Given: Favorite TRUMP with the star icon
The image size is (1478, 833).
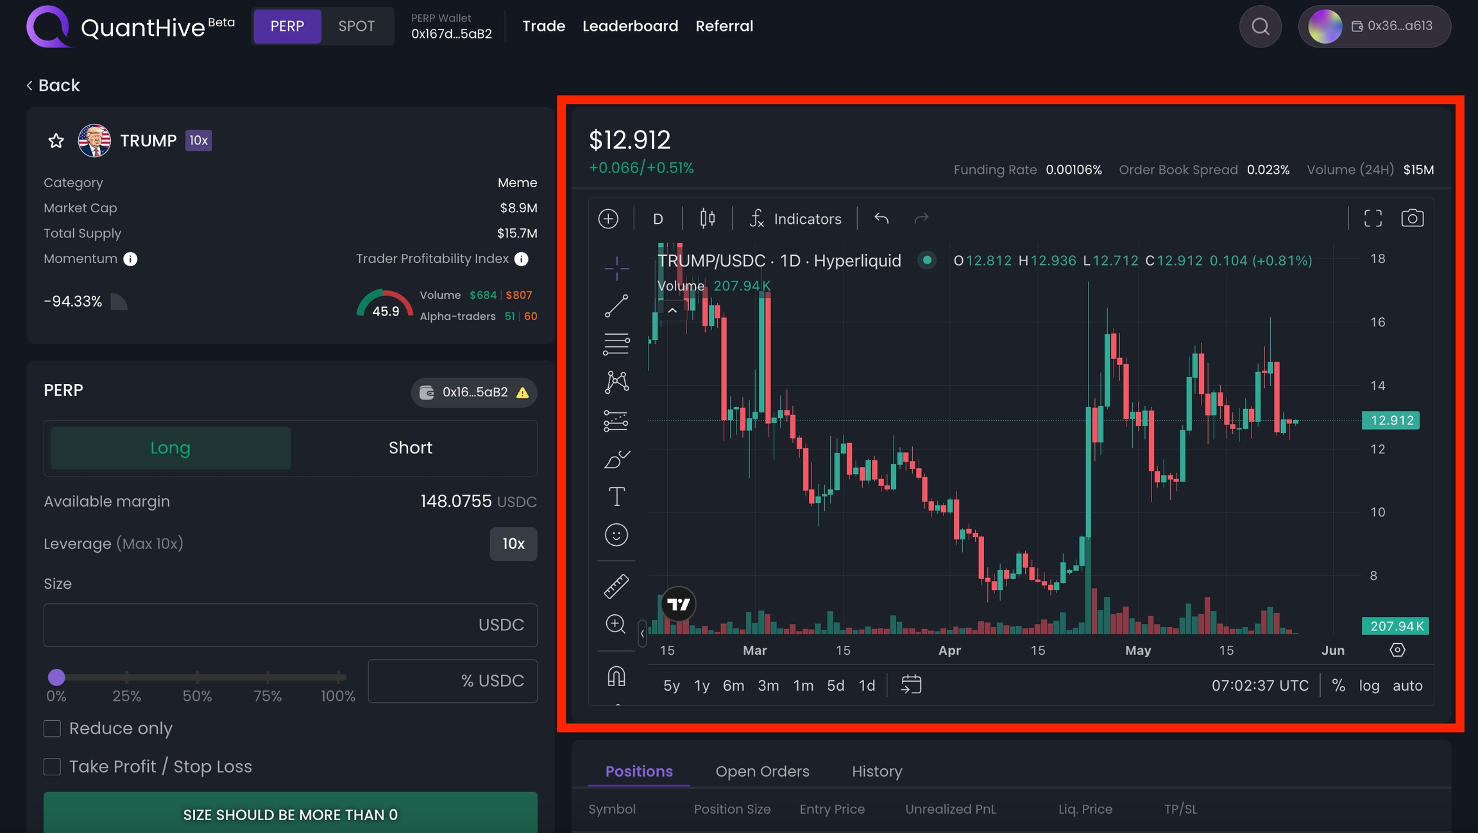Looking at the screenshot, I should click(x=56, y=140).
